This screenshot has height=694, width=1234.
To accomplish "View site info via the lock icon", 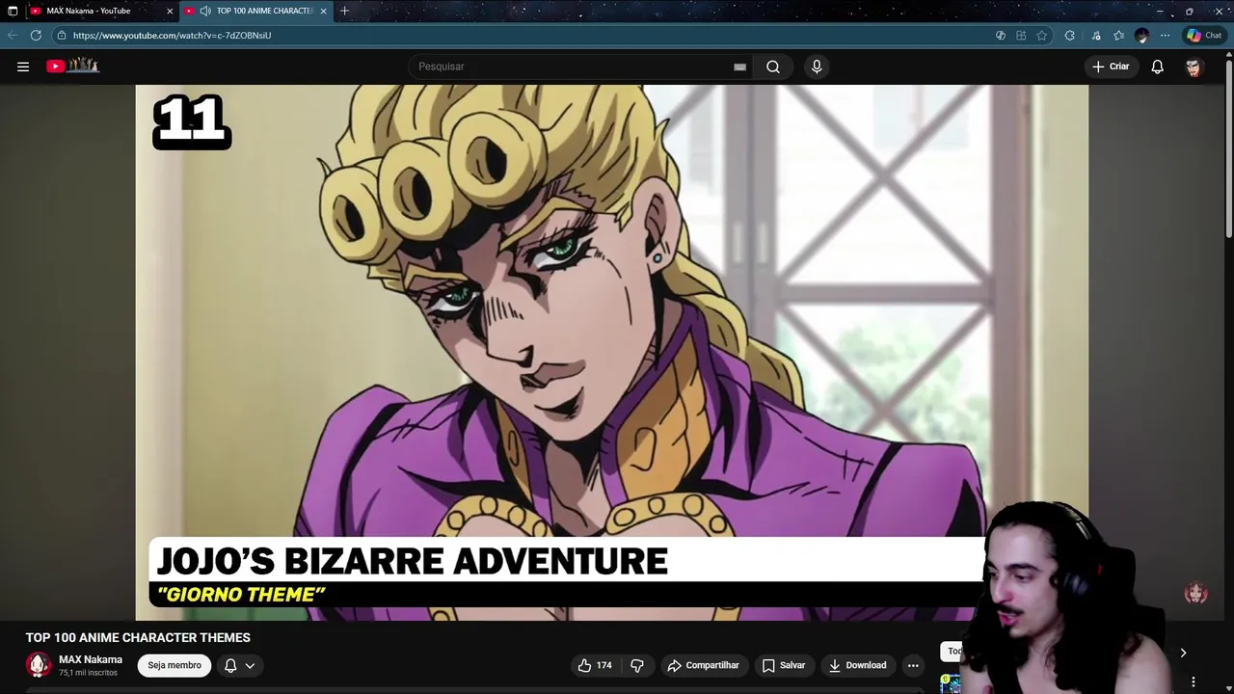I will [62, 35].
